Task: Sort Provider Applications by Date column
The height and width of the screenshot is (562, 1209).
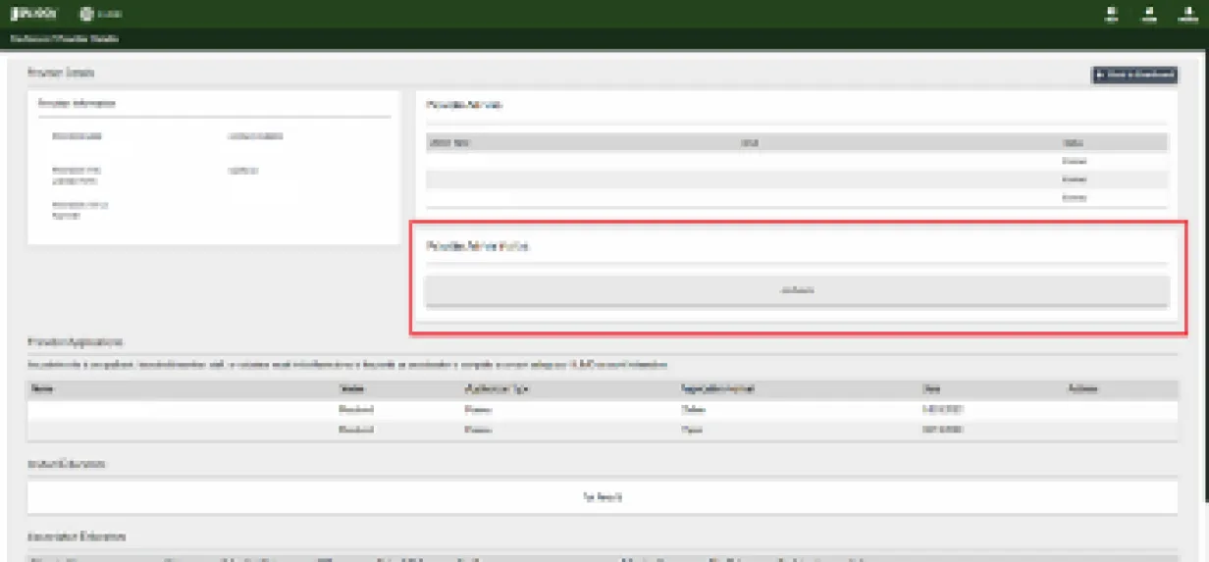Action: tap(930, 388)
